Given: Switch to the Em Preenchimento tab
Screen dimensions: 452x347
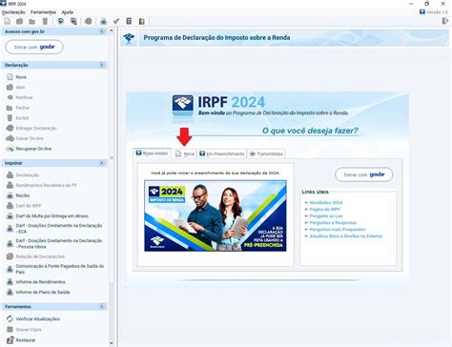Looking at the screenshot, I should click(x=222, y=153).
